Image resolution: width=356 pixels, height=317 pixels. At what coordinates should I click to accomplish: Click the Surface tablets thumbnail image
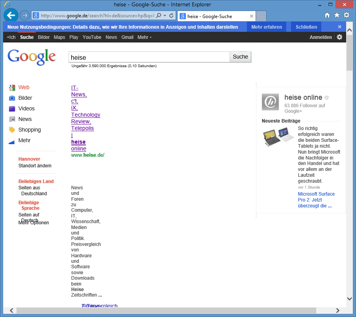[x=278, y=137]
